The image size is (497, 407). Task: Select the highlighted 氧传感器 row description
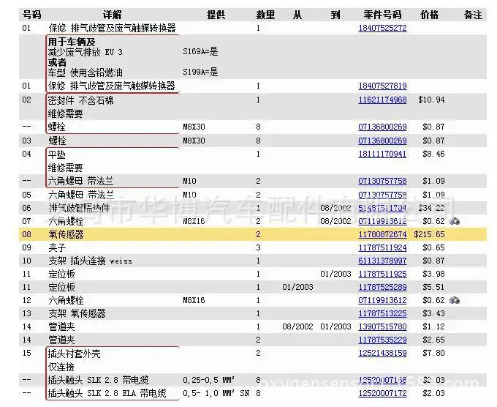pos(66,235)
